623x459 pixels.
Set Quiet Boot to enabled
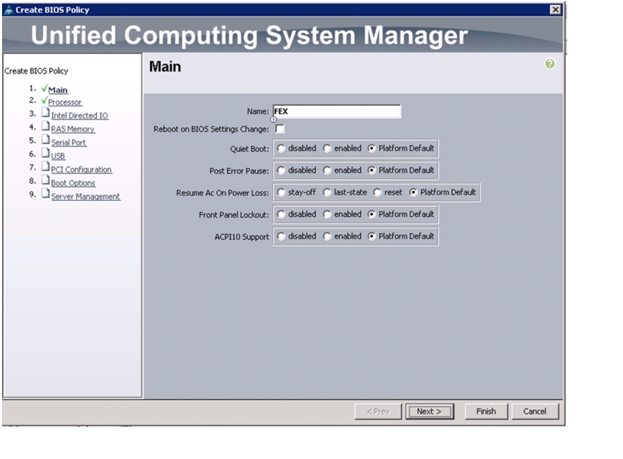[327, 148]
